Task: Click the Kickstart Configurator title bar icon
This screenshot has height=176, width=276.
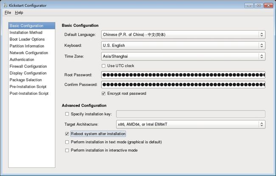Action: 6,5
